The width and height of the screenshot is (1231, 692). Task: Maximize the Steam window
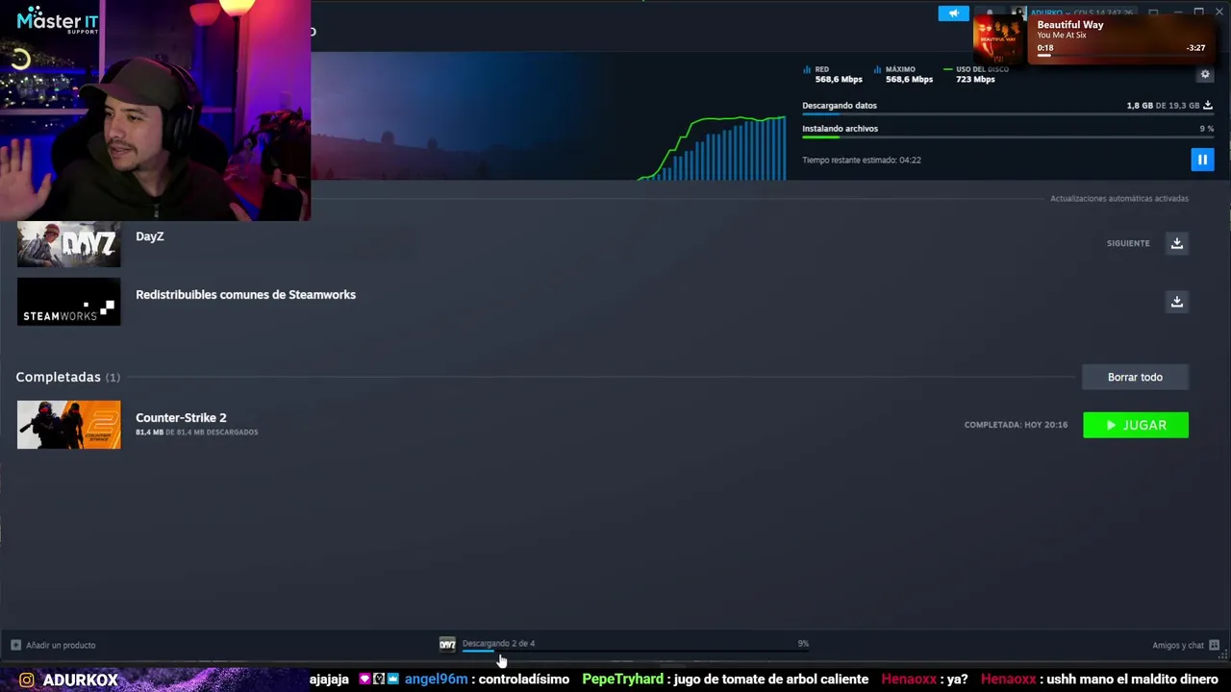coord(1198,12)
